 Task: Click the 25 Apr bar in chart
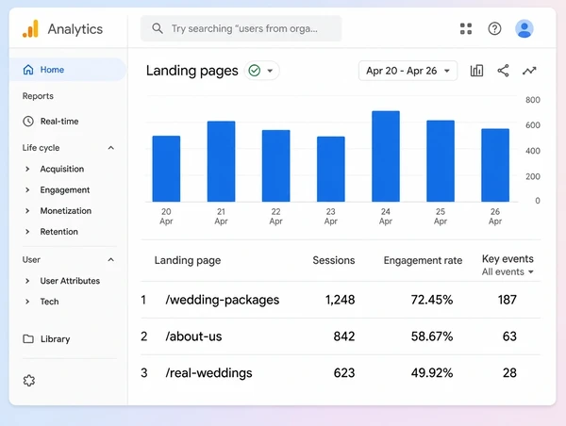coord(441,161)
